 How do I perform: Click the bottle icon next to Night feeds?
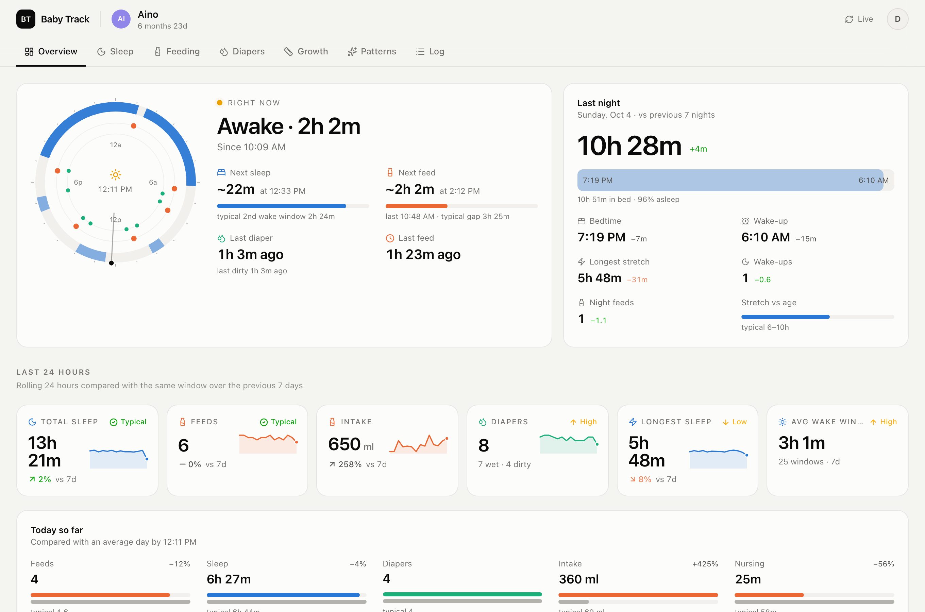point(582,303)
